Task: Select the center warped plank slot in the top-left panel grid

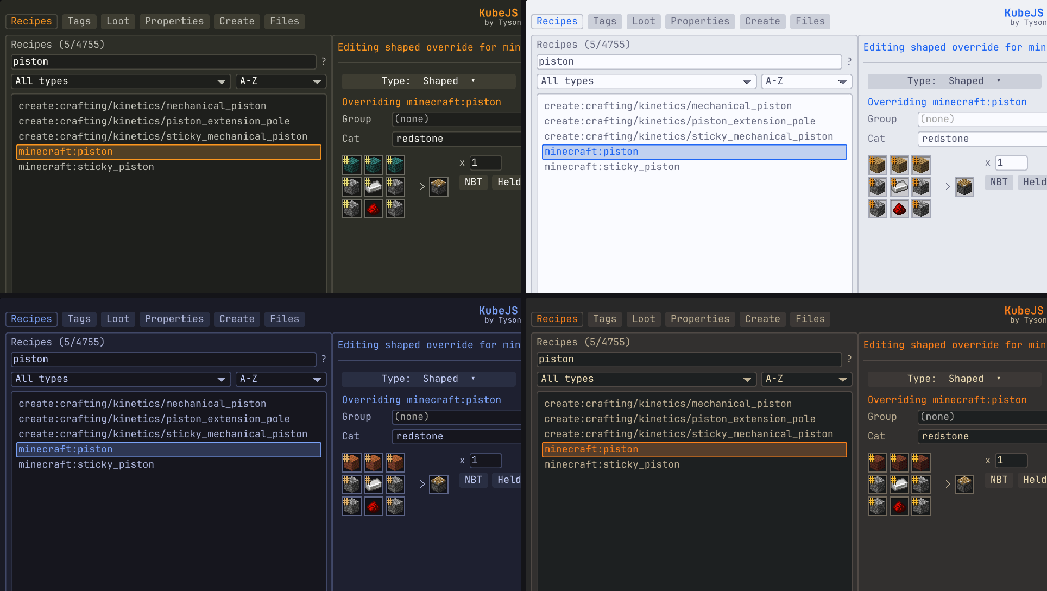Action: click(x=374, y=165)
